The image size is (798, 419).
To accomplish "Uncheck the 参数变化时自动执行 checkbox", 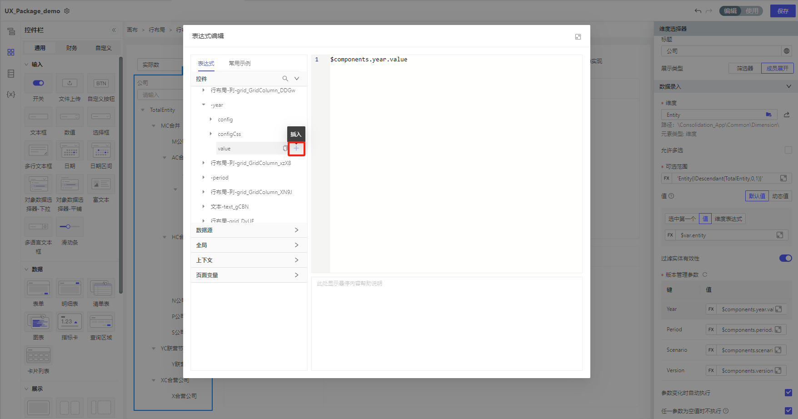I will click(x=788, y=393).
